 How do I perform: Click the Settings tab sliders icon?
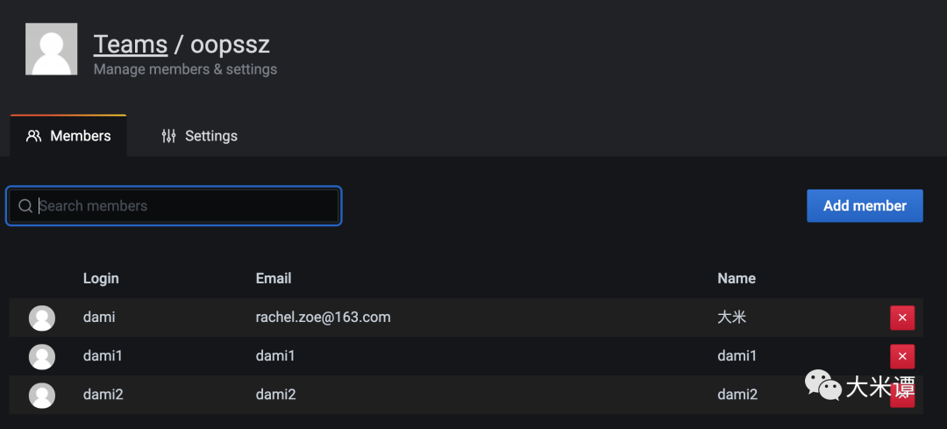(x=169, y=136)
